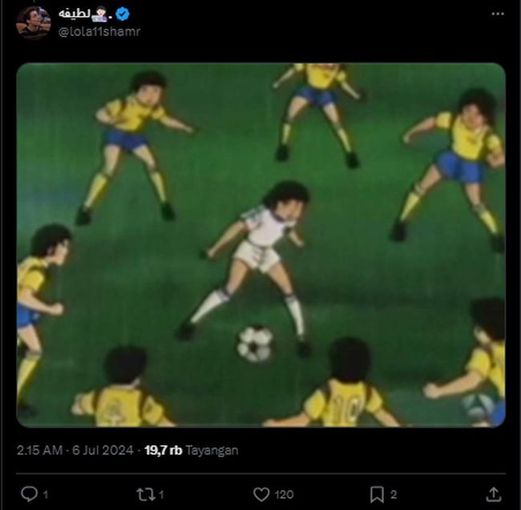
Task: Click the Arabic display name لطيفه
Action: 75,14
